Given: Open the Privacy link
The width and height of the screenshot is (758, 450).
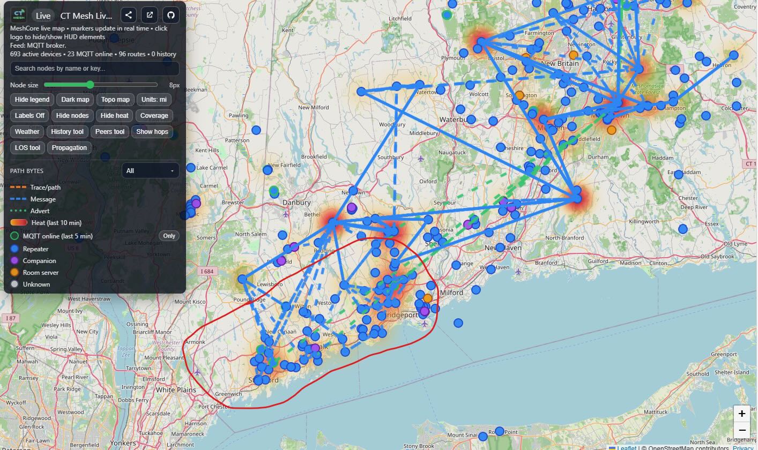Looking at the screenshot, I should (x=743, y=448).
